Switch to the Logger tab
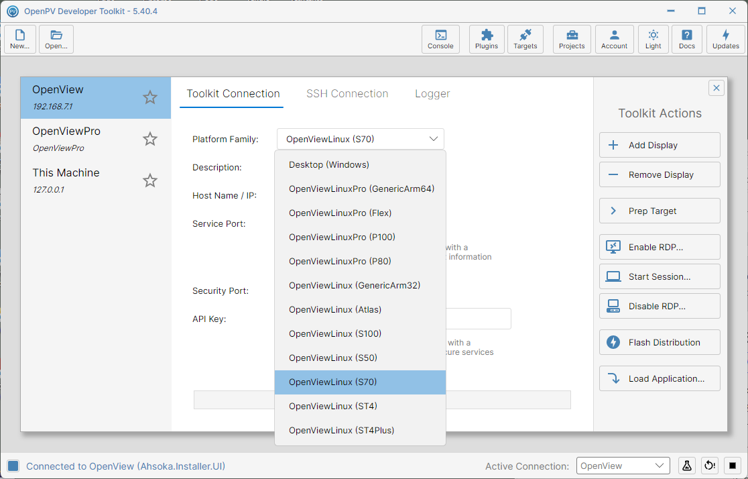 432,94
